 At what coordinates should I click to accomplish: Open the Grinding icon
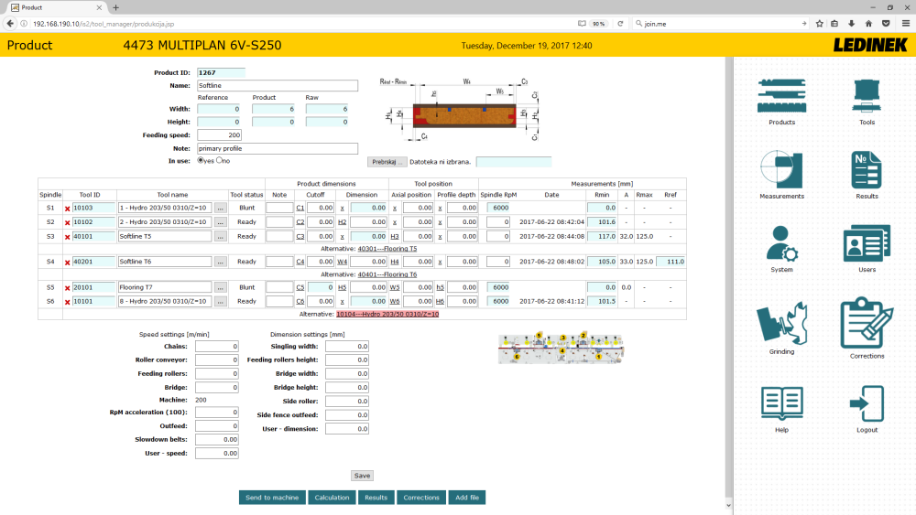(x=781, y=324)
